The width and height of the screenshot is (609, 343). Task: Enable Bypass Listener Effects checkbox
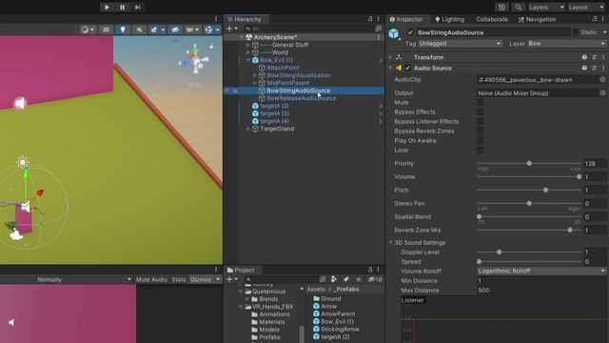(480, 122)
